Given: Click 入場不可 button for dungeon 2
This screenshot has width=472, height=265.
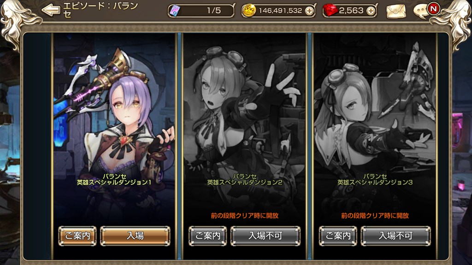Looking at the screenshot, I should [x=265, y=236].
